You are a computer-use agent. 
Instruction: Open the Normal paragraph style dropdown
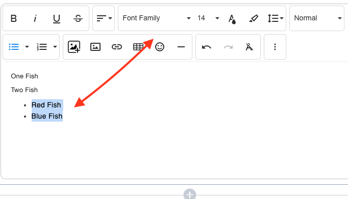click(x=317, y=18)
